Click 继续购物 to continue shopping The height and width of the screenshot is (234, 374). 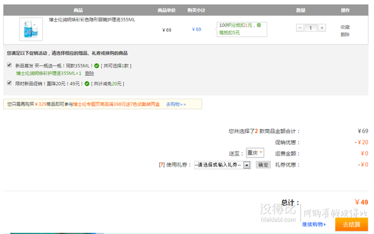(x=314, y=224)
